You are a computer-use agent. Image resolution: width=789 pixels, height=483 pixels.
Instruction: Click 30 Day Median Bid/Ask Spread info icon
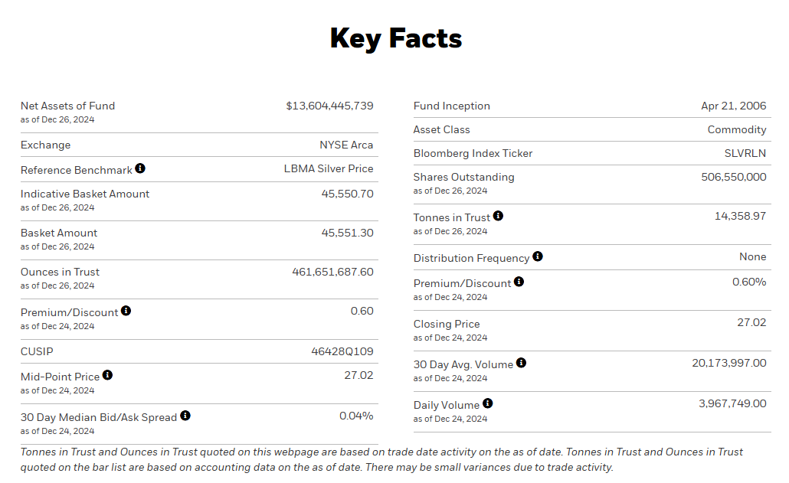click(x=185, y=416)
